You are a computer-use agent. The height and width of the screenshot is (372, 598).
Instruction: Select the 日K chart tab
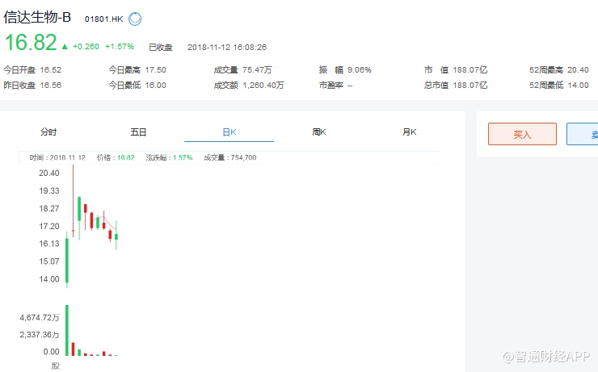point(230,132)
